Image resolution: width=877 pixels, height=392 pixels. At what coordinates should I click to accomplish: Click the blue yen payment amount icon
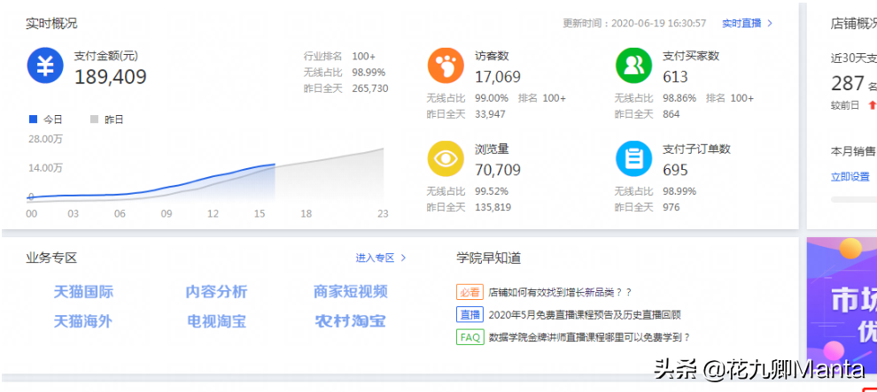tap(45, 65)
